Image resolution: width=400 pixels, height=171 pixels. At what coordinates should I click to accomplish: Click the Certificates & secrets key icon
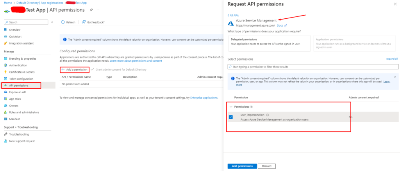point(5,72)
